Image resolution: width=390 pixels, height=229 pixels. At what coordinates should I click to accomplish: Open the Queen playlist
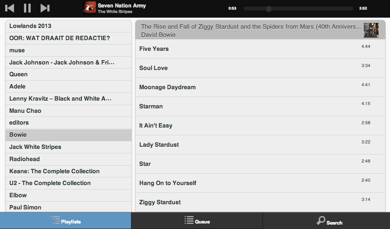68,74
